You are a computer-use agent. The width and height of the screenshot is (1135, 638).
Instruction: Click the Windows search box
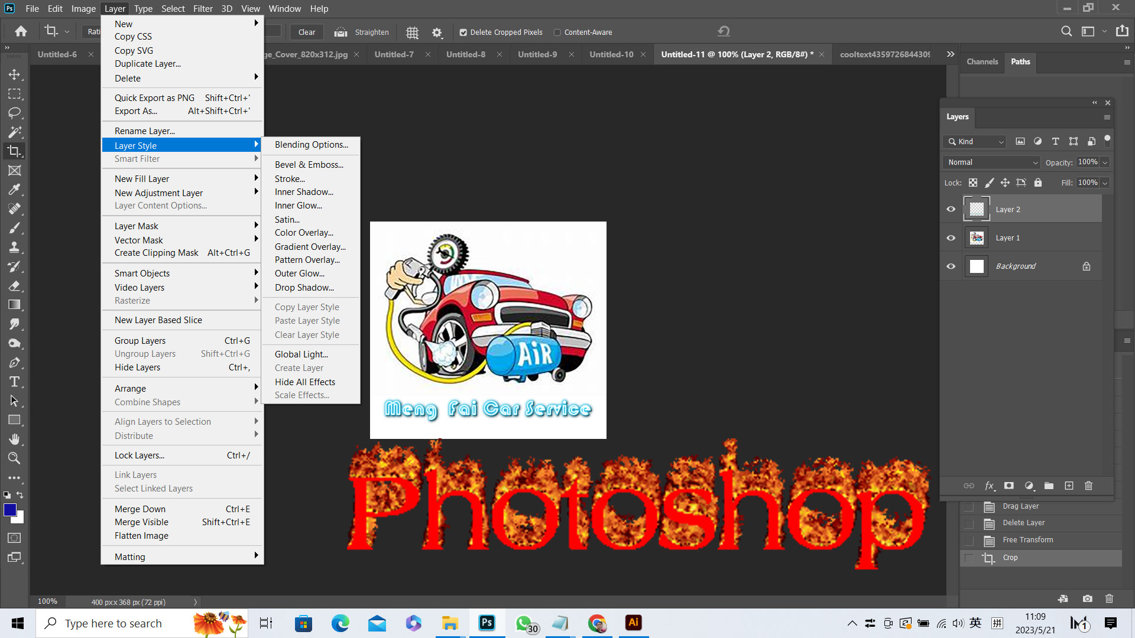pyautogui.click(x=142, y=623)
